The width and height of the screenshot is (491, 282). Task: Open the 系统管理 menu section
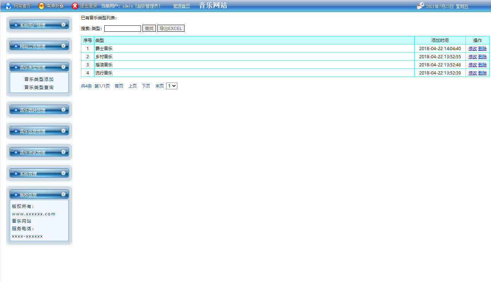[39, 173]
